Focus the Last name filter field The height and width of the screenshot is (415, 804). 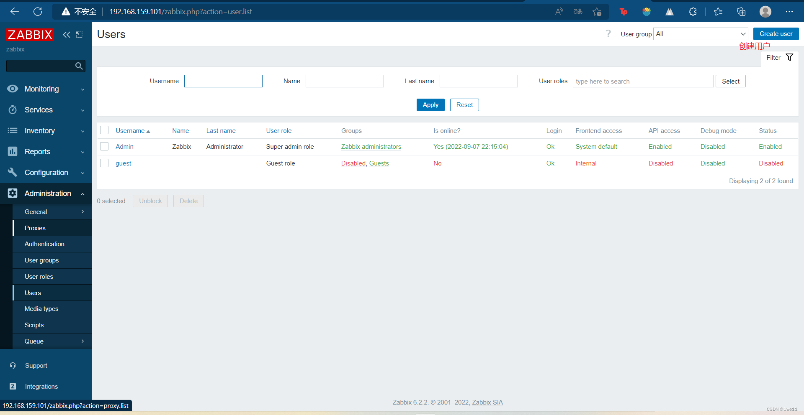479,81
